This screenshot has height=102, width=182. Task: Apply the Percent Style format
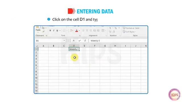116,28
